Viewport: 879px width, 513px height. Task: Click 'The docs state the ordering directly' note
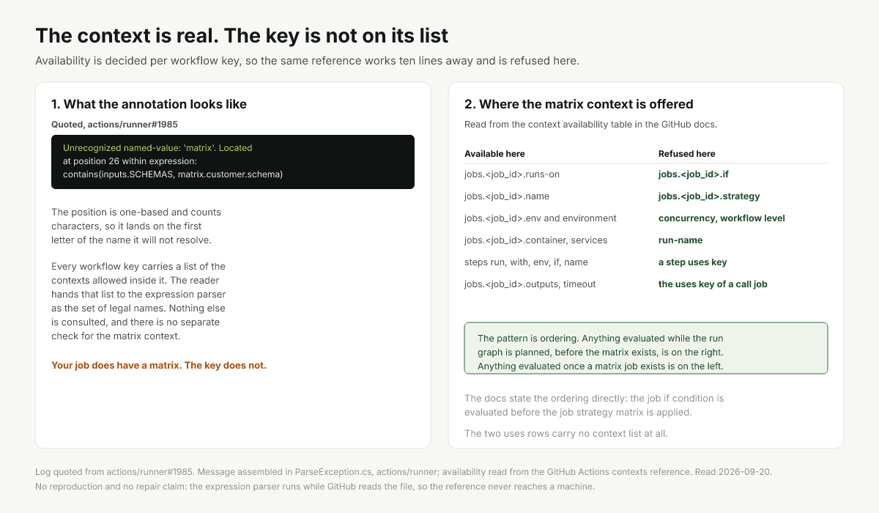[594, 405]
